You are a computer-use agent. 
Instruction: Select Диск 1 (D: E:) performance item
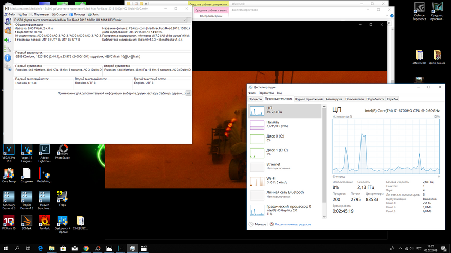pyautogui.click(x=285, y=153)
